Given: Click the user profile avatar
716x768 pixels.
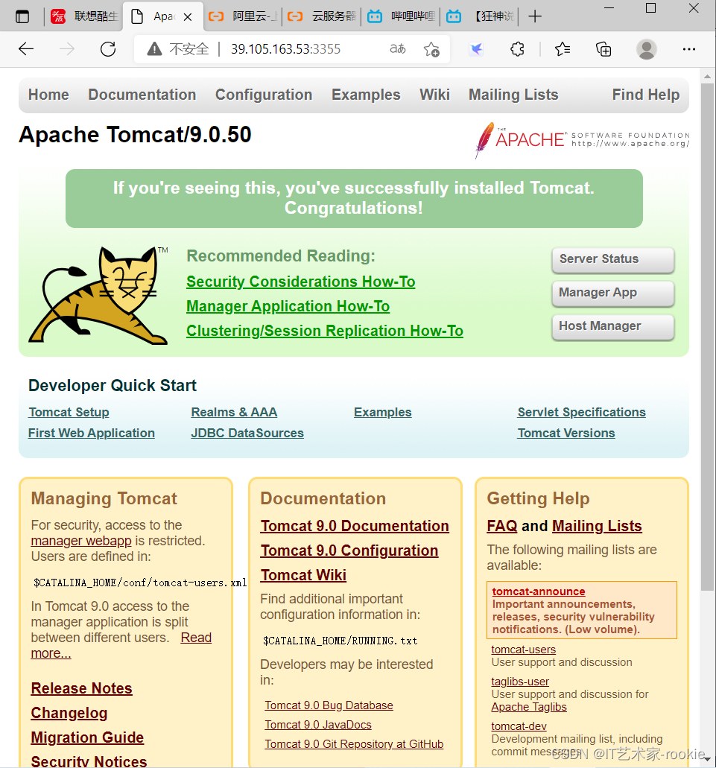Looking at the screenshot, I should pyautogui.click(x=647, y=49).
